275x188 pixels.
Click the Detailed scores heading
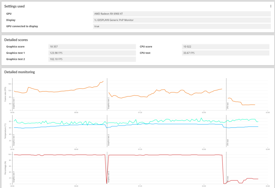pos(16,40)
